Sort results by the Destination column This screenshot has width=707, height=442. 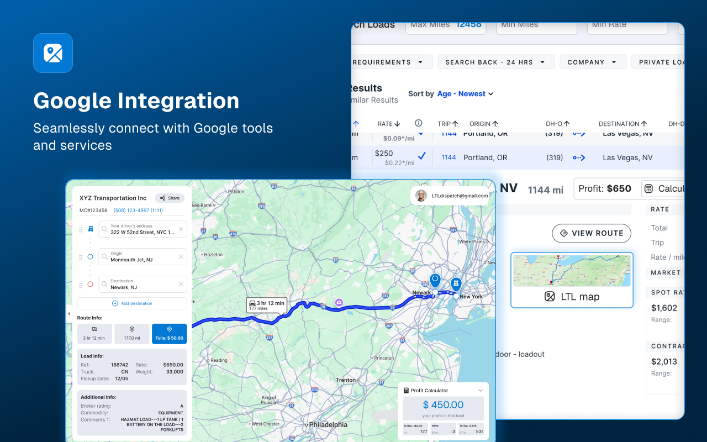point(623,124)
